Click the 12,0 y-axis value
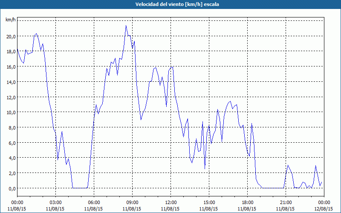This screenshot has width=341, height=213. point(11,98)
